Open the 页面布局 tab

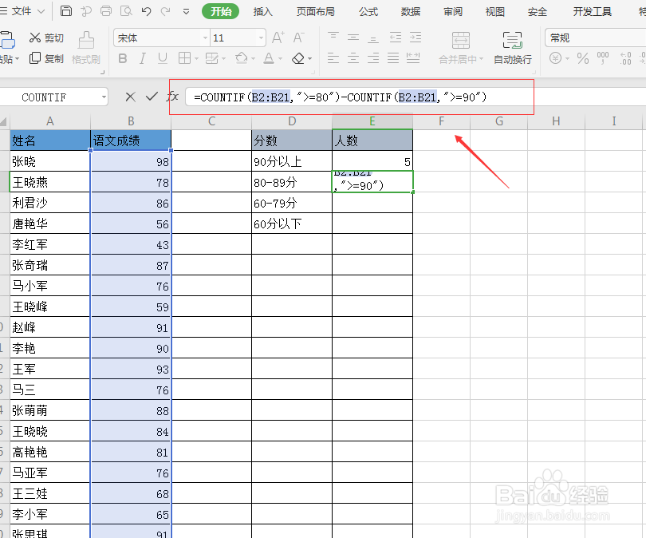click(316, 11)
